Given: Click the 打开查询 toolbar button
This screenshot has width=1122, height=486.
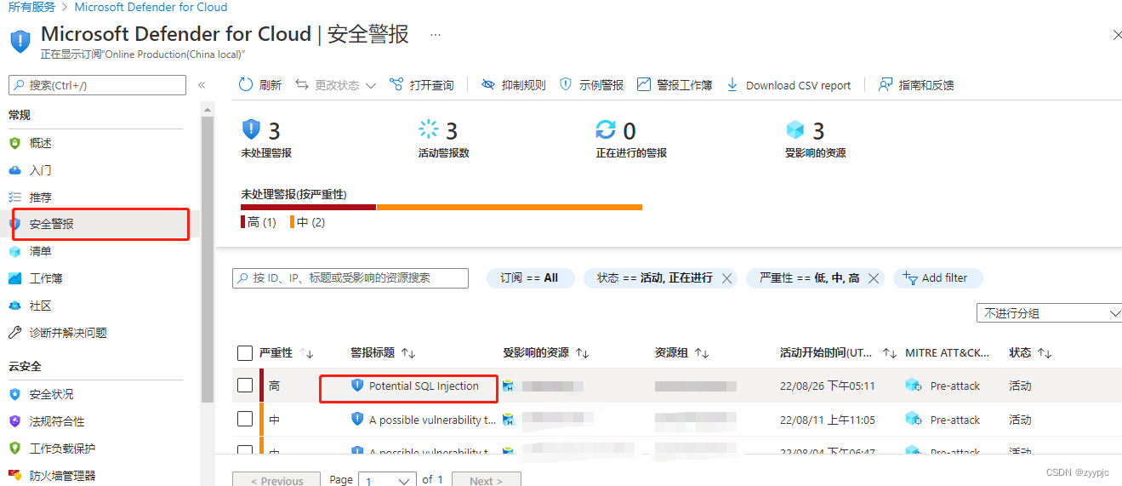Looking at the screenshot, I should pos(422,85).
